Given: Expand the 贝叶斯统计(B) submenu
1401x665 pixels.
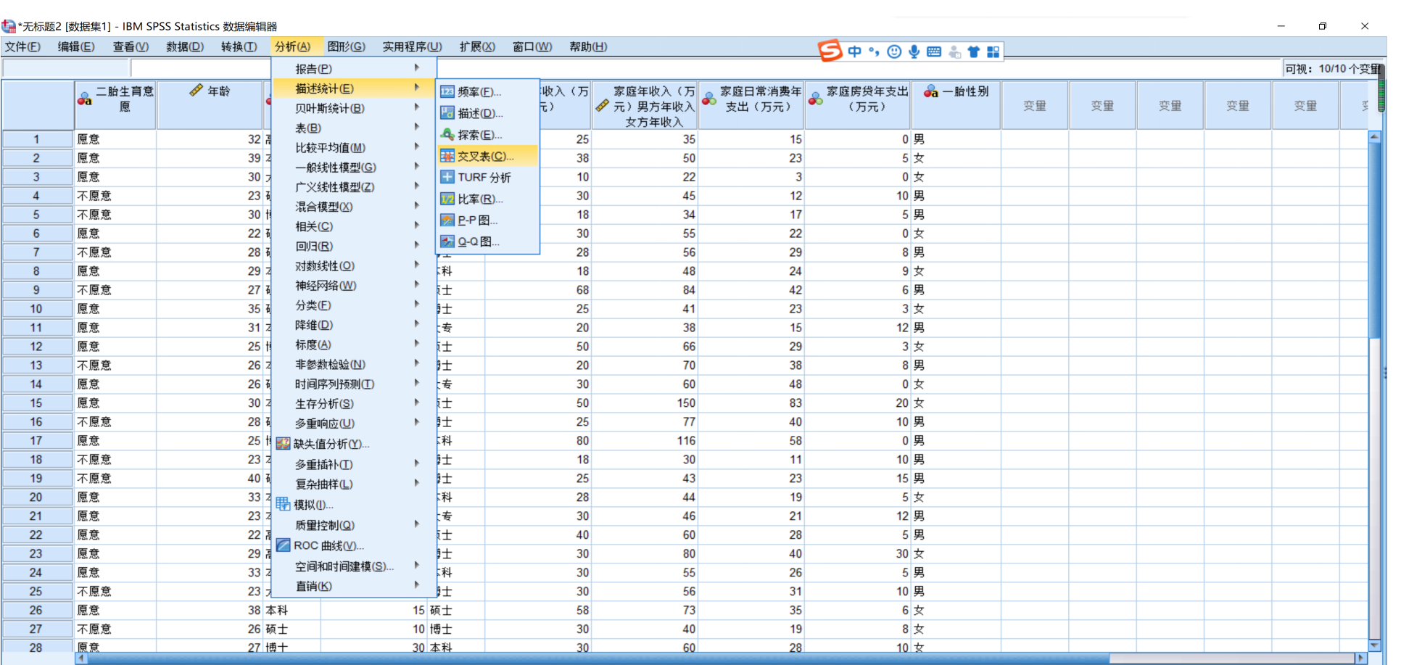Looking at the screenshot, I should pyautogui.click(x=355, y=108).
